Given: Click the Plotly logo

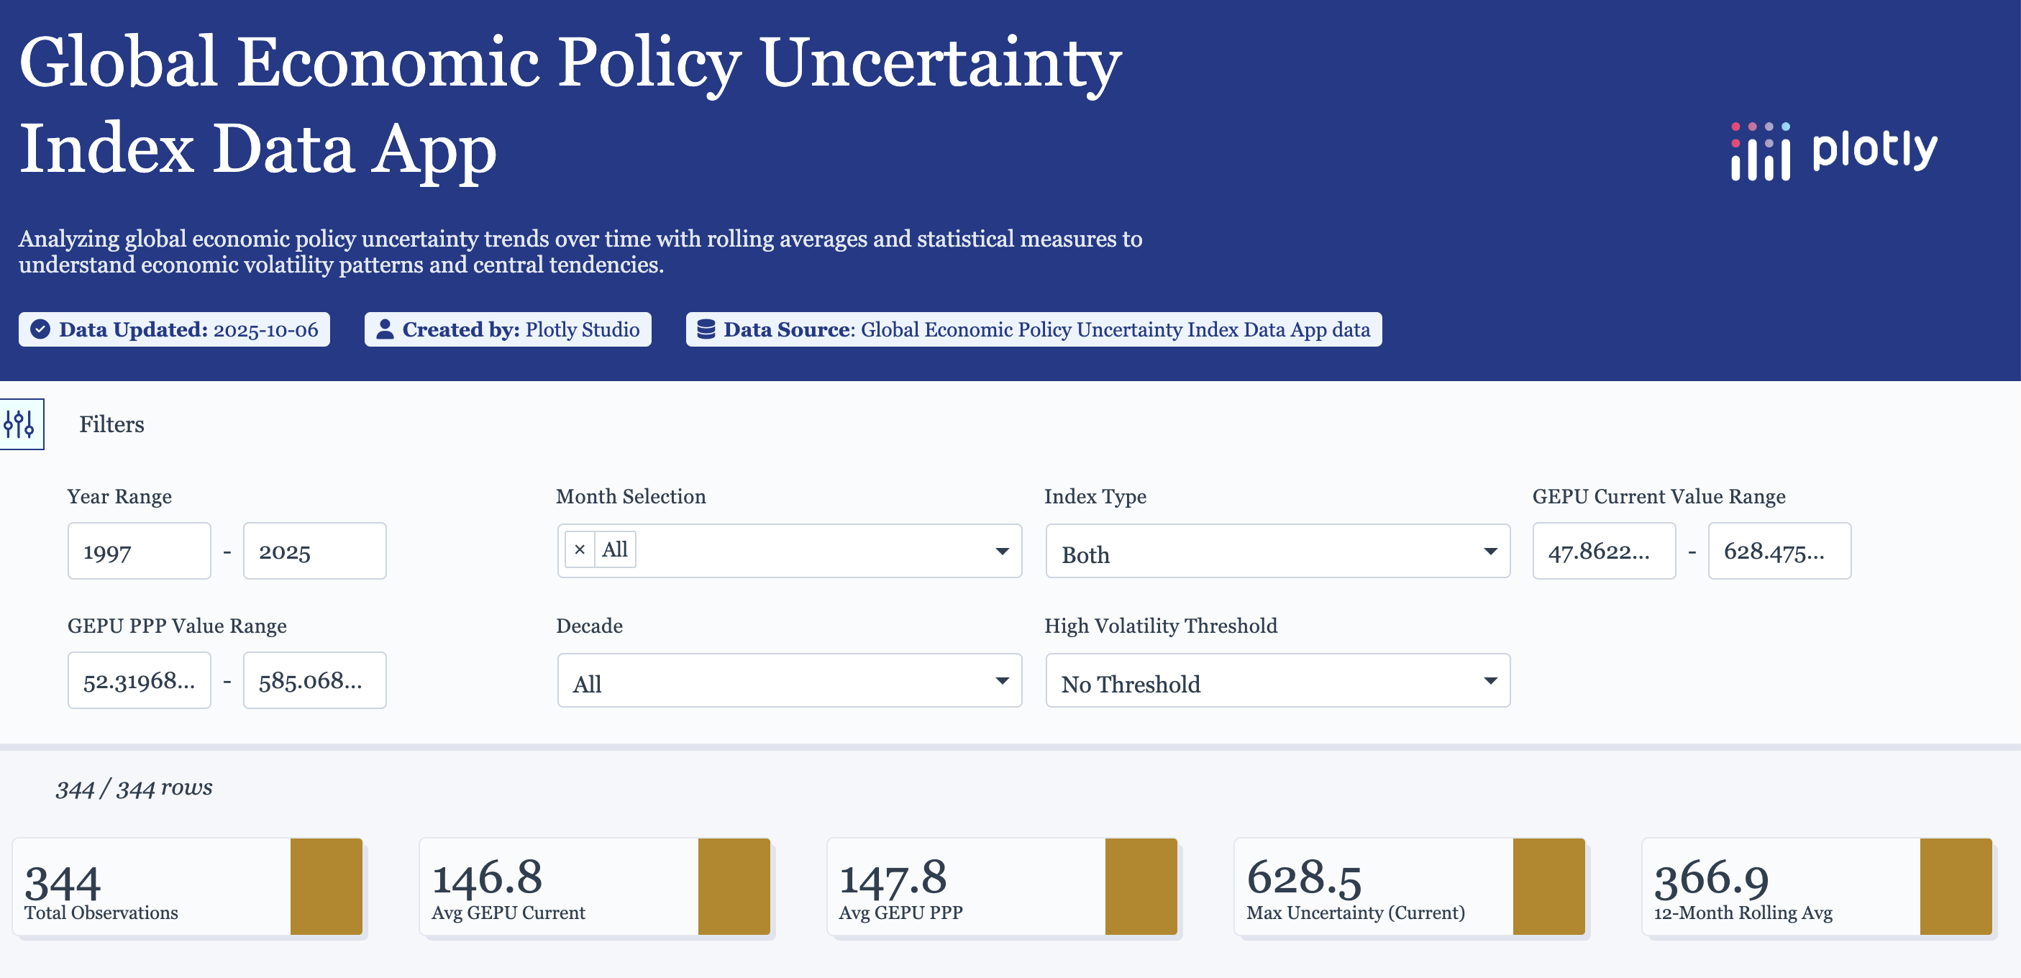Looking at the screenshot, I should (x=1833, y=151).
